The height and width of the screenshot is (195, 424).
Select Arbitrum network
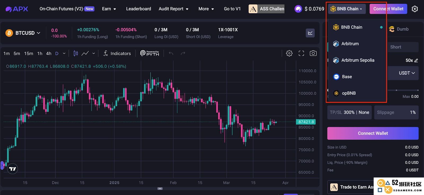357,44
